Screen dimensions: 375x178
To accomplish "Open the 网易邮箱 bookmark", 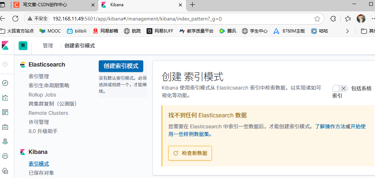I will point(105,31).
